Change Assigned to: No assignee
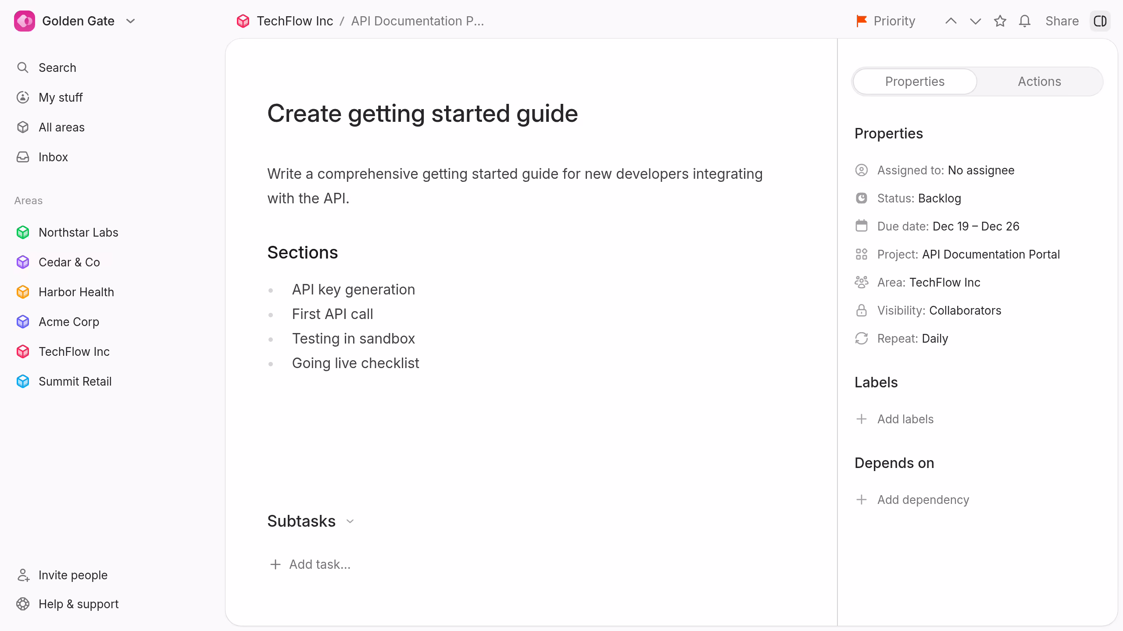This screenshot has height=631, width=1123. coord(934,170)
